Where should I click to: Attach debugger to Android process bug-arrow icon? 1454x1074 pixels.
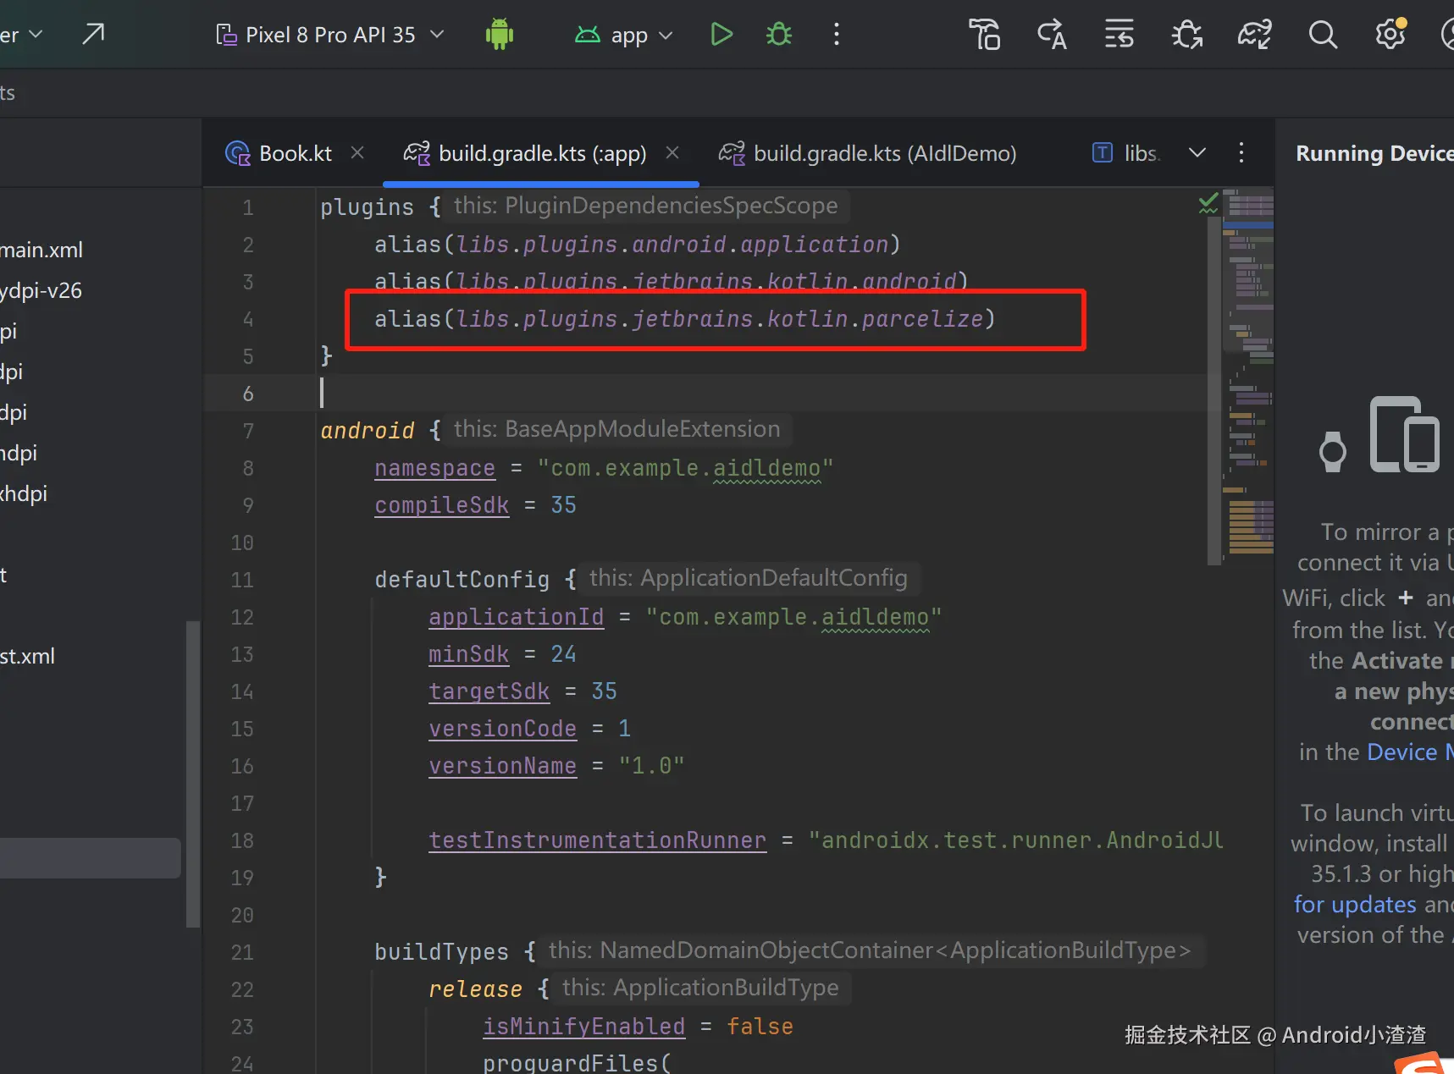(x=1187, y=35)
